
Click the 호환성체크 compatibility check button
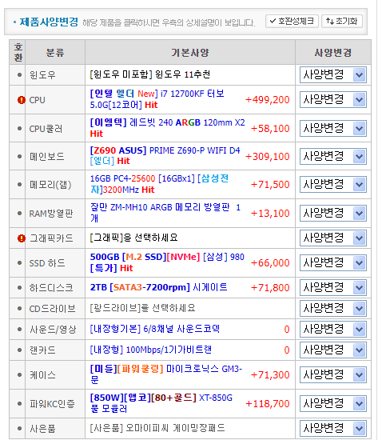click(x=292, y=22)
